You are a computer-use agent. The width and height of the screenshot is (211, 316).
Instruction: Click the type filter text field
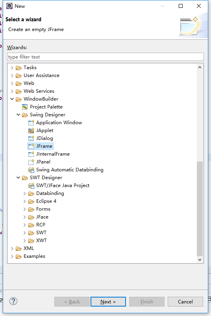[x=105, y=57]
